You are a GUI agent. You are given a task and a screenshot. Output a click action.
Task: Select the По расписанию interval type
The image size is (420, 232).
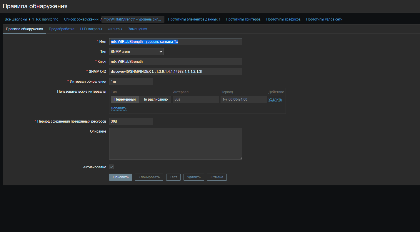pos(155,99)
